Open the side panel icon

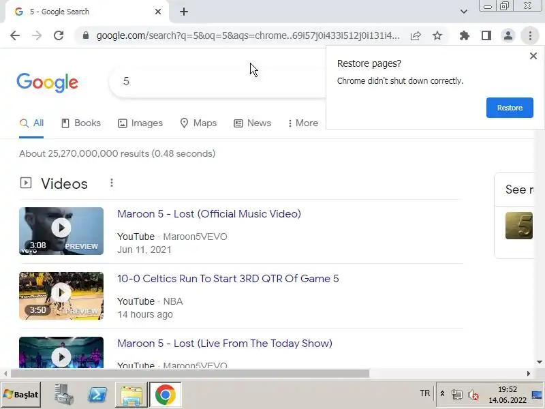[x=486, y=35]
